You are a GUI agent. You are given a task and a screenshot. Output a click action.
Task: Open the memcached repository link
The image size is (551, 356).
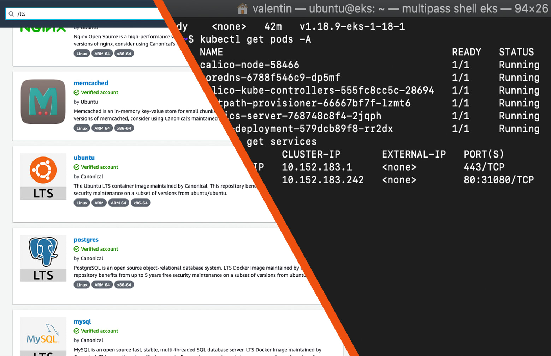tap(91, 83)
